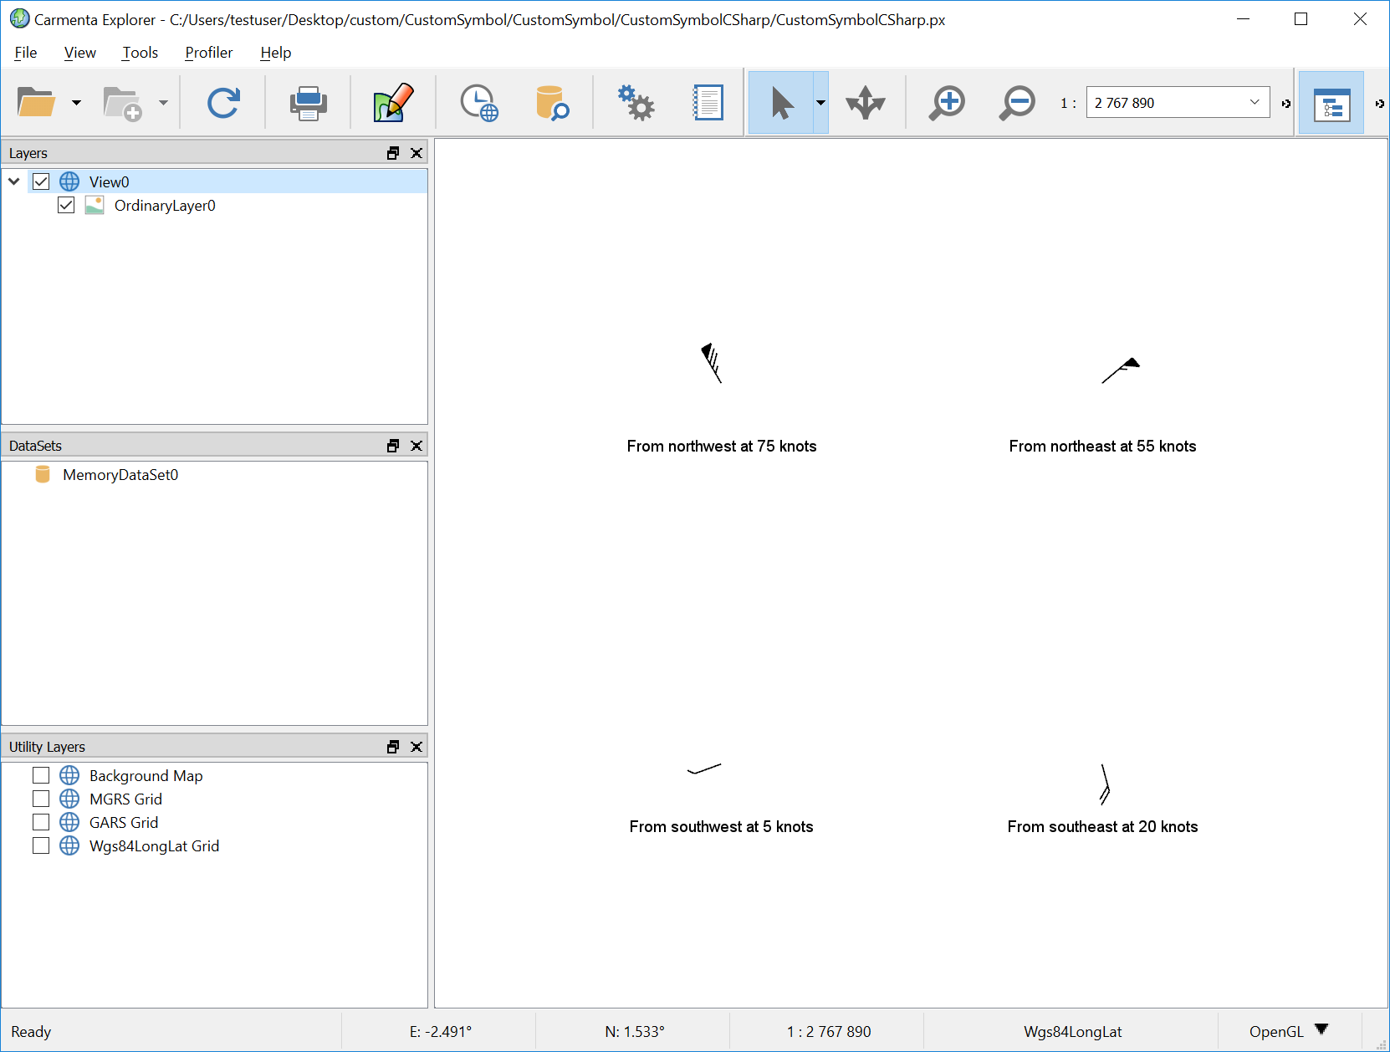Open the Profiler menu

click(x=208, y=53)
